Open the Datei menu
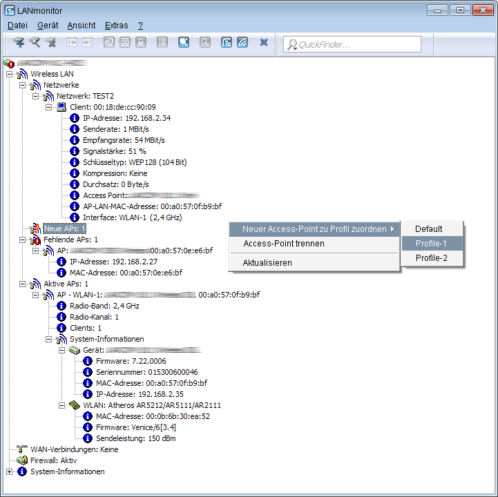This screenshot has width=498, height=497. [x=17, y=26]
